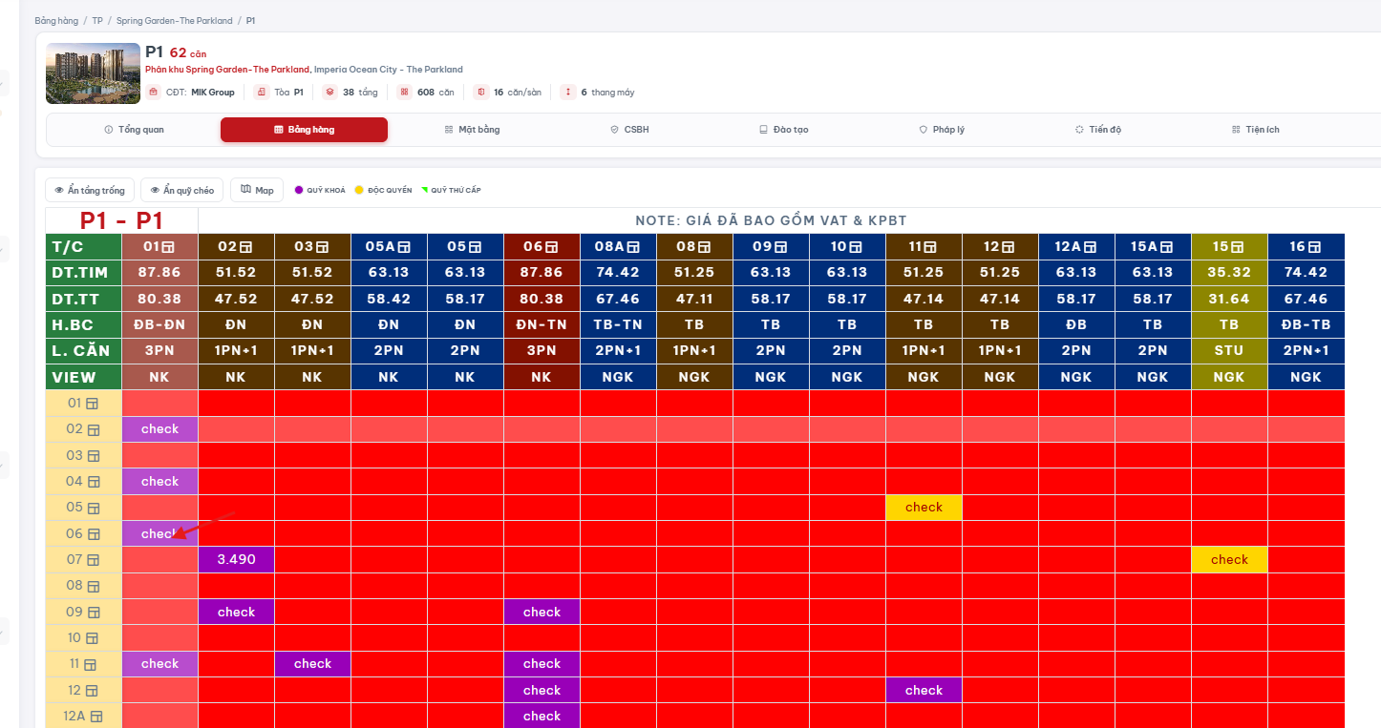Select the active Bảng hàng tab

click(x=304, y=130)
